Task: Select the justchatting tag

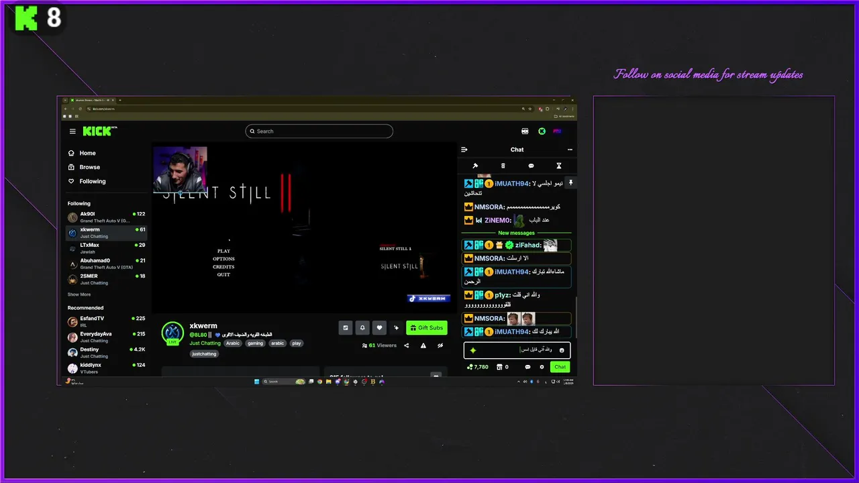Action: coord(204,354)
